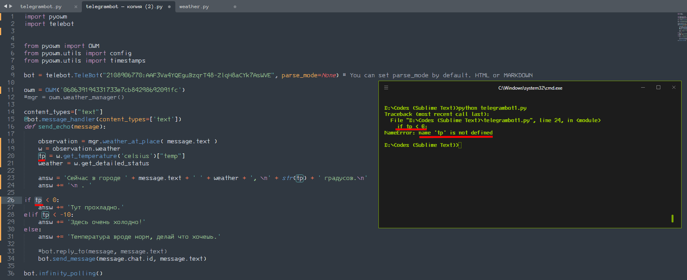Click unsaved dot on telegrambot — копия (2).py tab
This screenshot has width=687, height=280.
[x=169, y=7]
